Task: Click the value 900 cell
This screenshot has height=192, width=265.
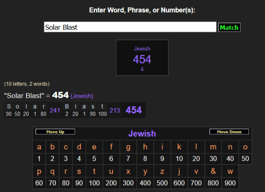Action: (x=230, y=183)
